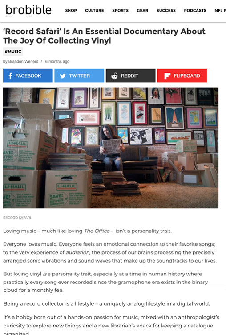The image size is (226, 335).
Task: Click the #MUSIC tag
Action: coord(13,52)
